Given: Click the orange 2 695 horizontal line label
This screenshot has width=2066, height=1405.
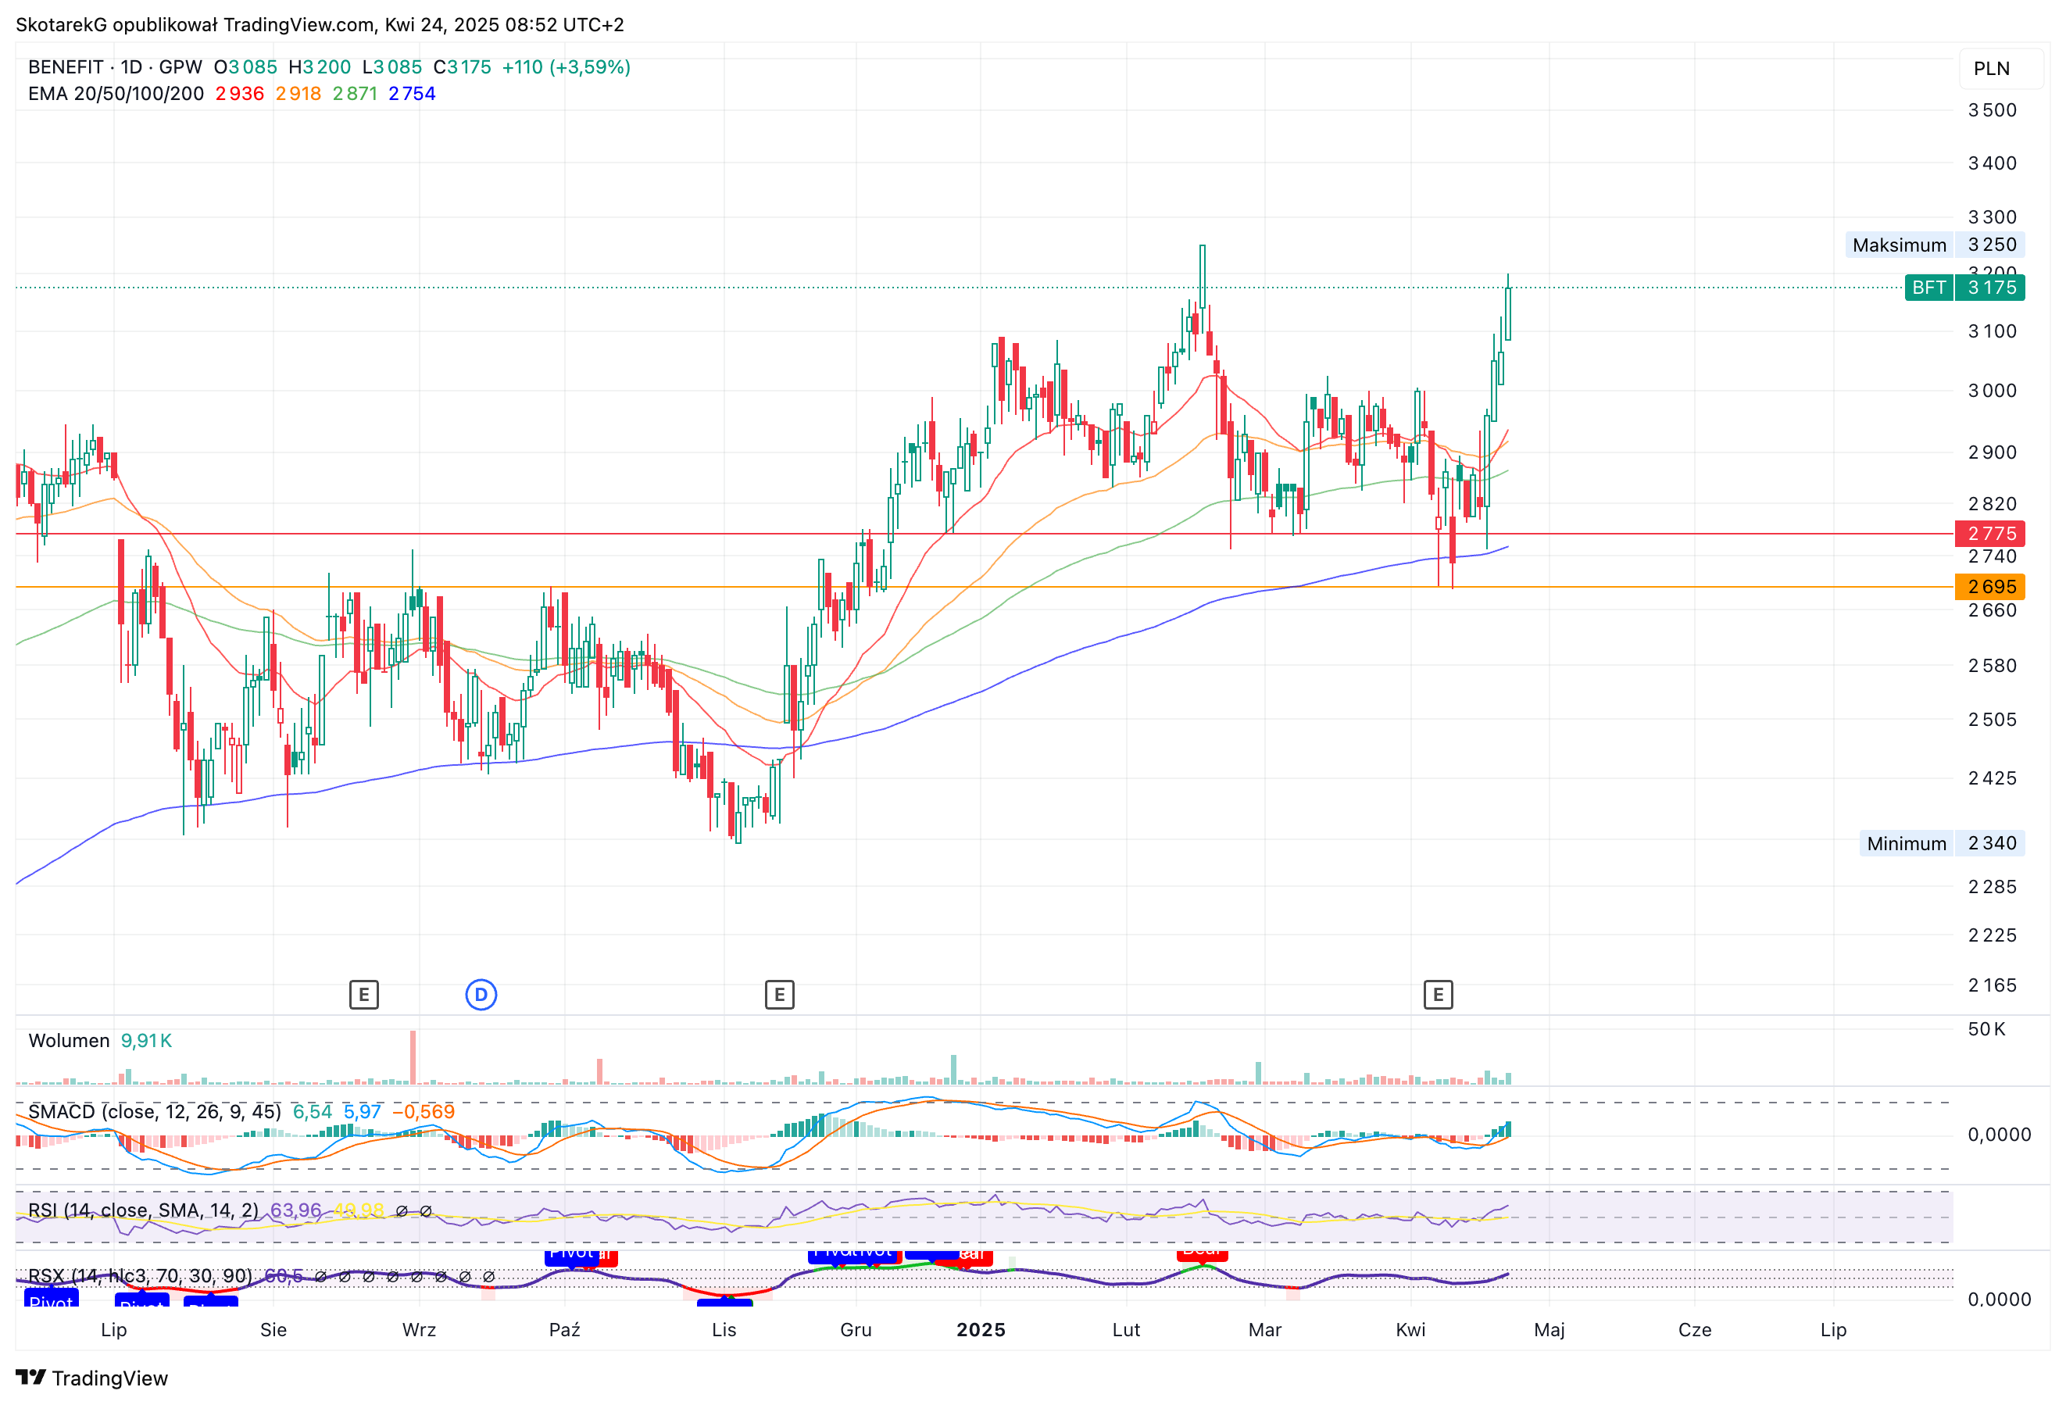Looking at the screenshot, I should [x=1989, y=587].
